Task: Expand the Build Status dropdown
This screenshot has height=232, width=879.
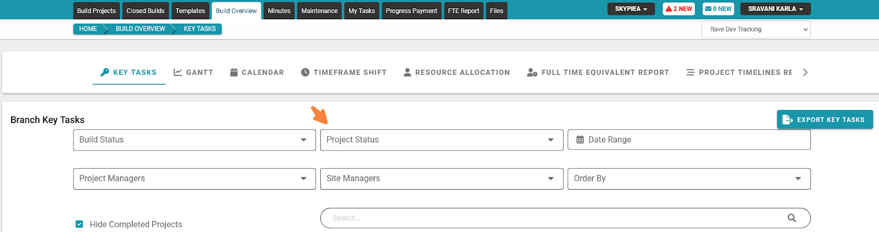Action: coord(194,140)
